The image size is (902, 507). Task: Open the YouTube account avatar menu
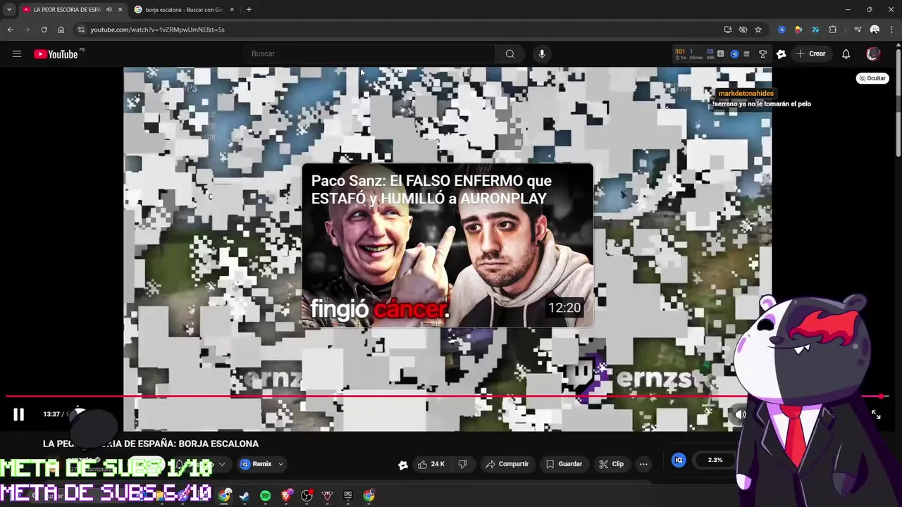click(873, 54)
